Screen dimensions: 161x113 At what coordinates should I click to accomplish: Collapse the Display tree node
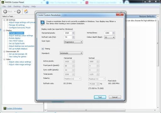coord(4,30)
